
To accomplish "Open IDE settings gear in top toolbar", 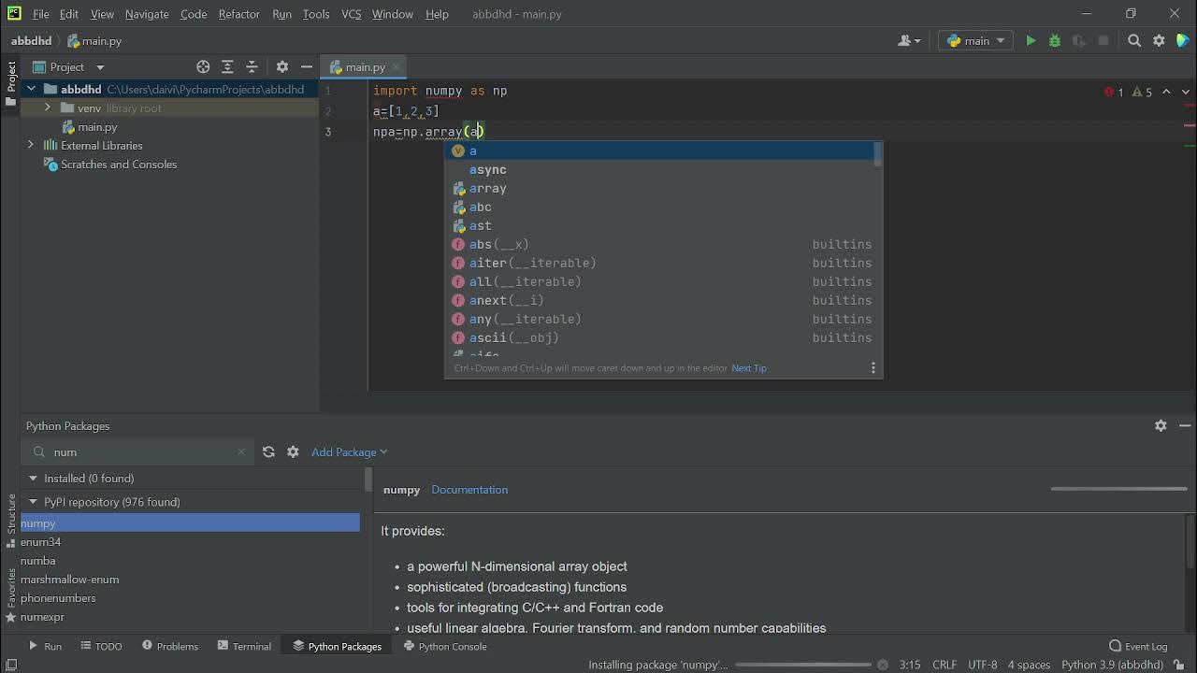I will tap(1159, 41).
